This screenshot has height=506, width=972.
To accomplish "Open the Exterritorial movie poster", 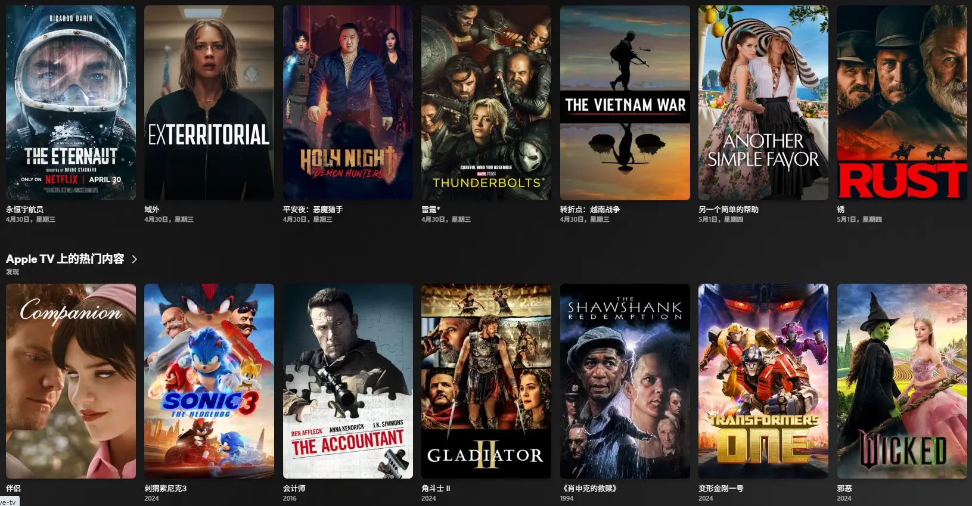I will point(209,103).
